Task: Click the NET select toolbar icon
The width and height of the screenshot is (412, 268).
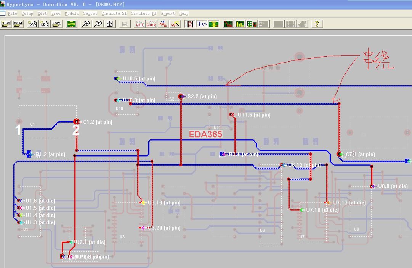Action: (140, 24)
